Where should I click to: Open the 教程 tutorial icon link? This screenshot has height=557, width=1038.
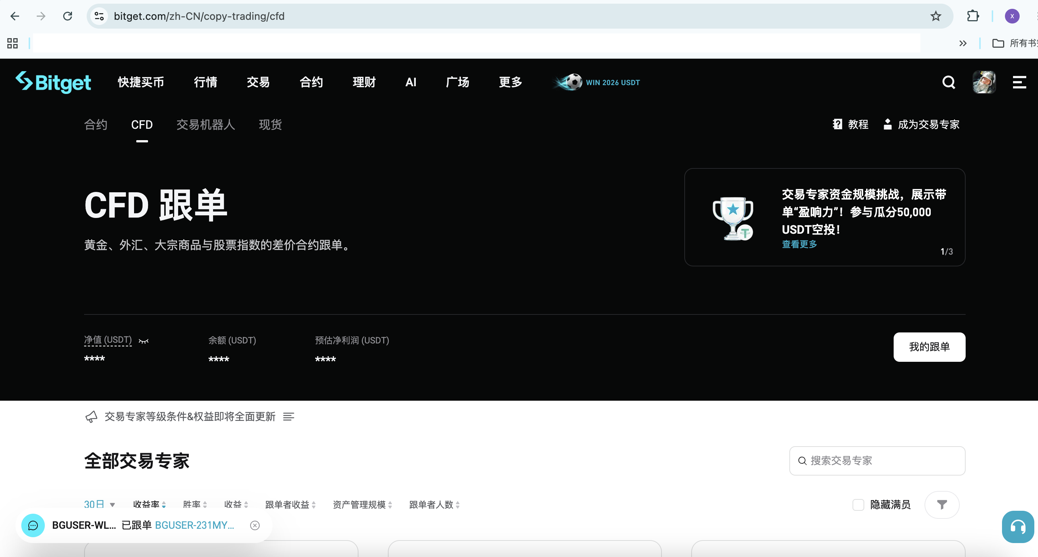850,124
